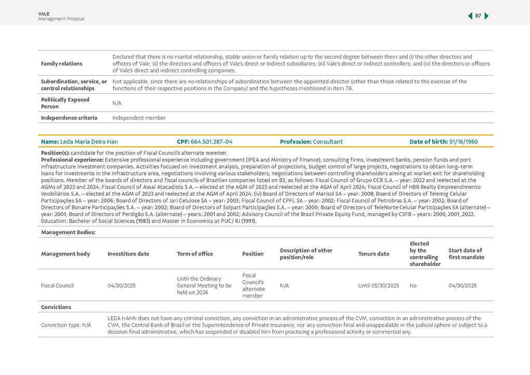Viewport: 530px width, 375px height.
Task: Click the CPF number 664.501.287-04
Action: pyautogui.click(x=211, y=142)
